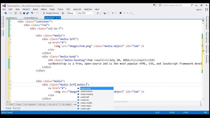Open the TEAM menu
Image resolution: width=210 pixels, height=118 pixels.
point(52,10)
